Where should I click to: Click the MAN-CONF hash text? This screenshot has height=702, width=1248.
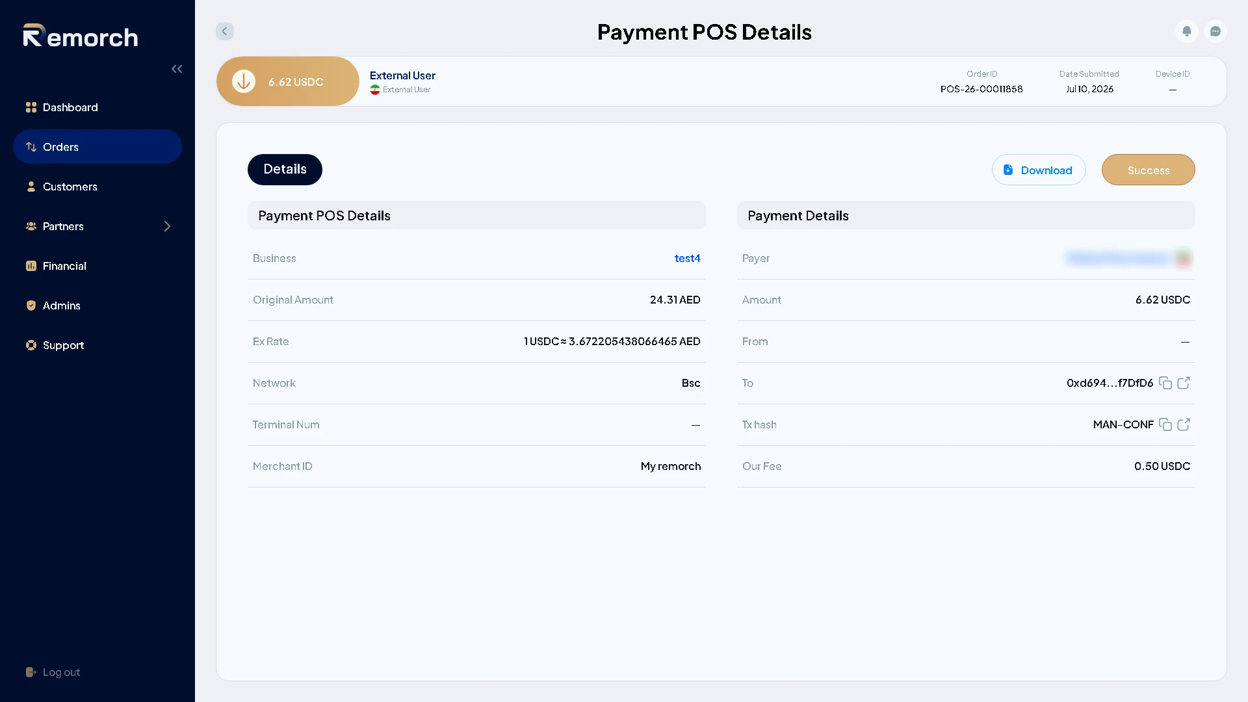pyautogui.click(x=1123, y=424)
